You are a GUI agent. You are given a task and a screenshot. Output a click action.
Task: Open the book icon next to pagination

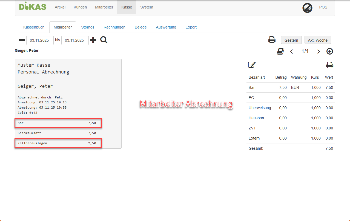280,51
